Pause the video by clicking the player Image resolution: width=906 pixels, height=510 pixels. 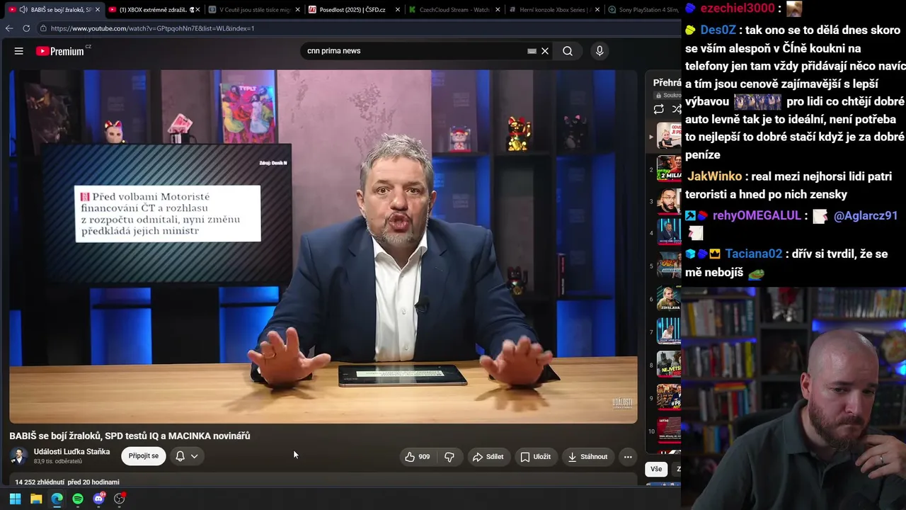click(x=323, y=246)
